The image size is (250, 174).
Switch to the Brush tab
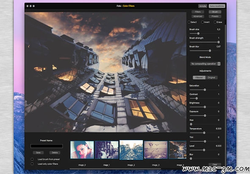(215, 12)
